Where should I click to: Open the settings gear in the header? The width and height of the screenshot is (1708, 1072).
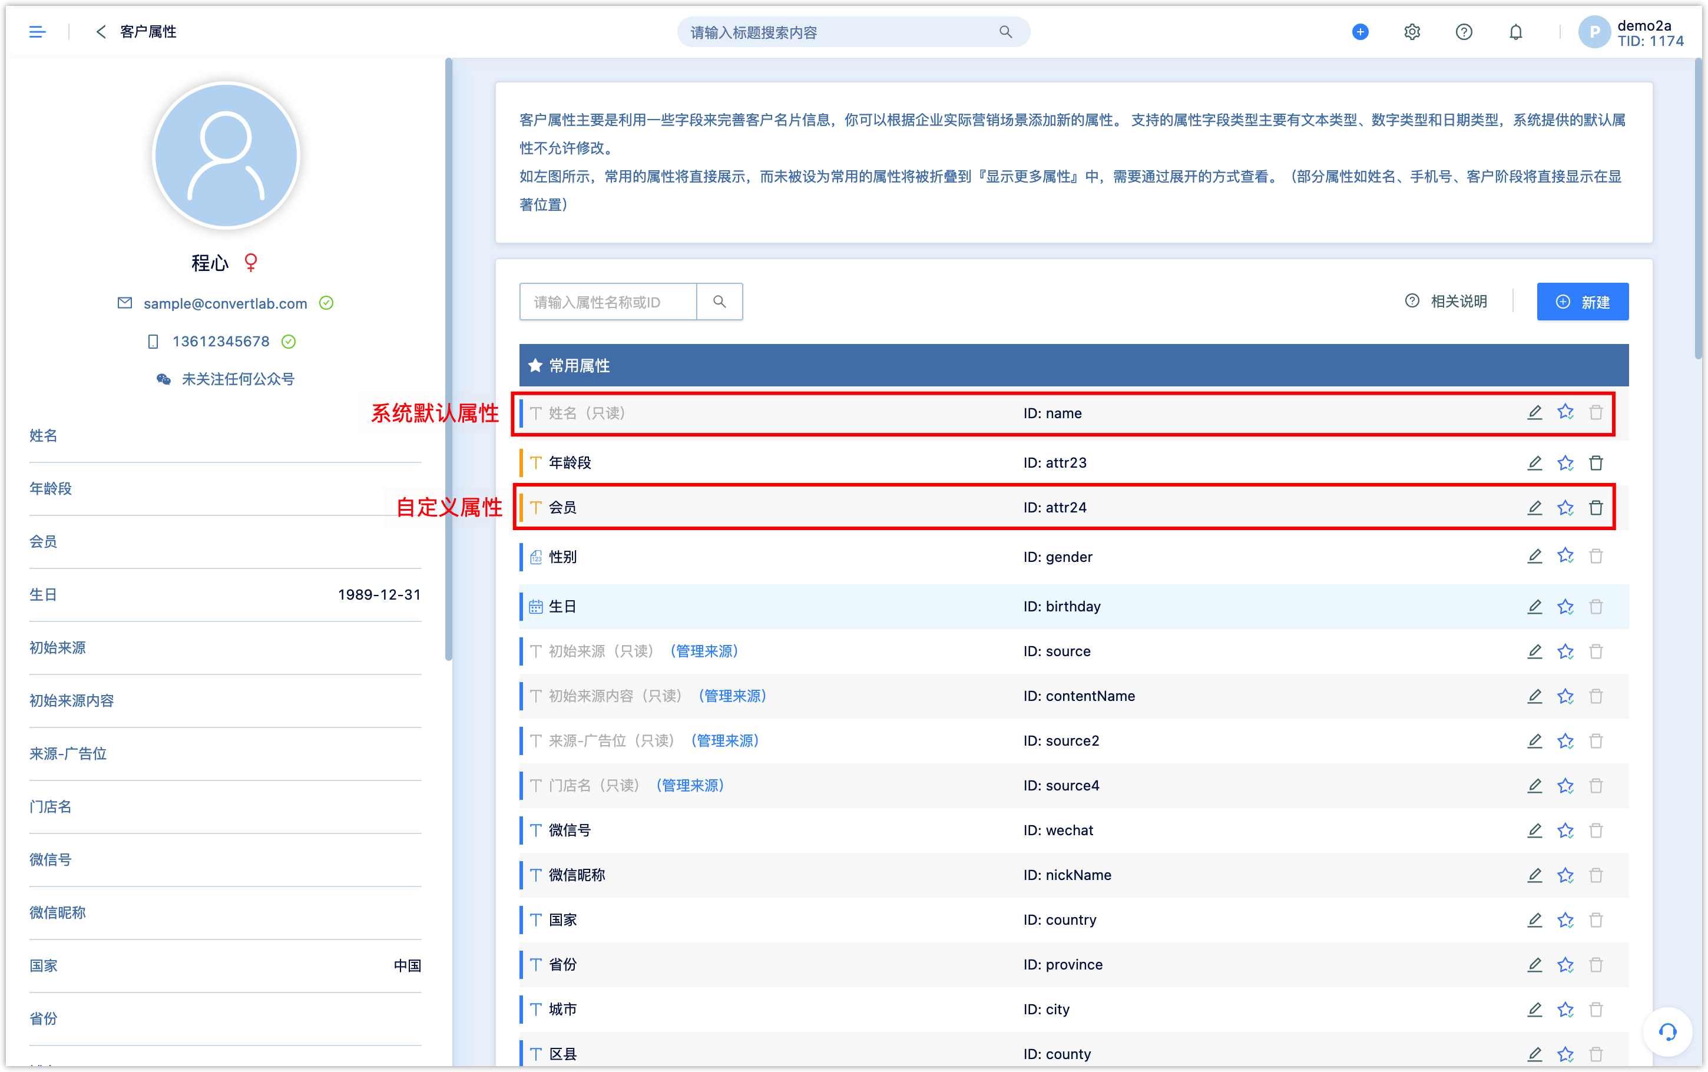[1412, 32]
